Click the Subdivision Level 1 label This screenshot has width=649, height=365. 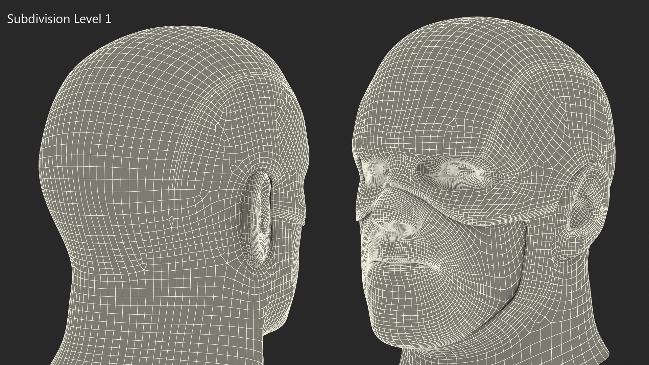tap(59, 19)
